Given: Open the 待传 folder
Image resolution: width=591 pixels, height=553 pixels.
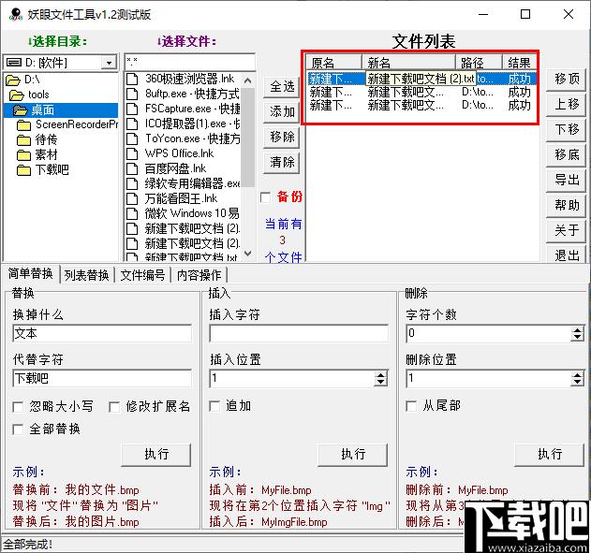Looking at the screenshot, I should click(37, 140).
